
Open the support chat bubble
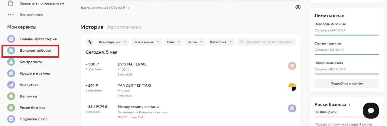click(371, 110)
